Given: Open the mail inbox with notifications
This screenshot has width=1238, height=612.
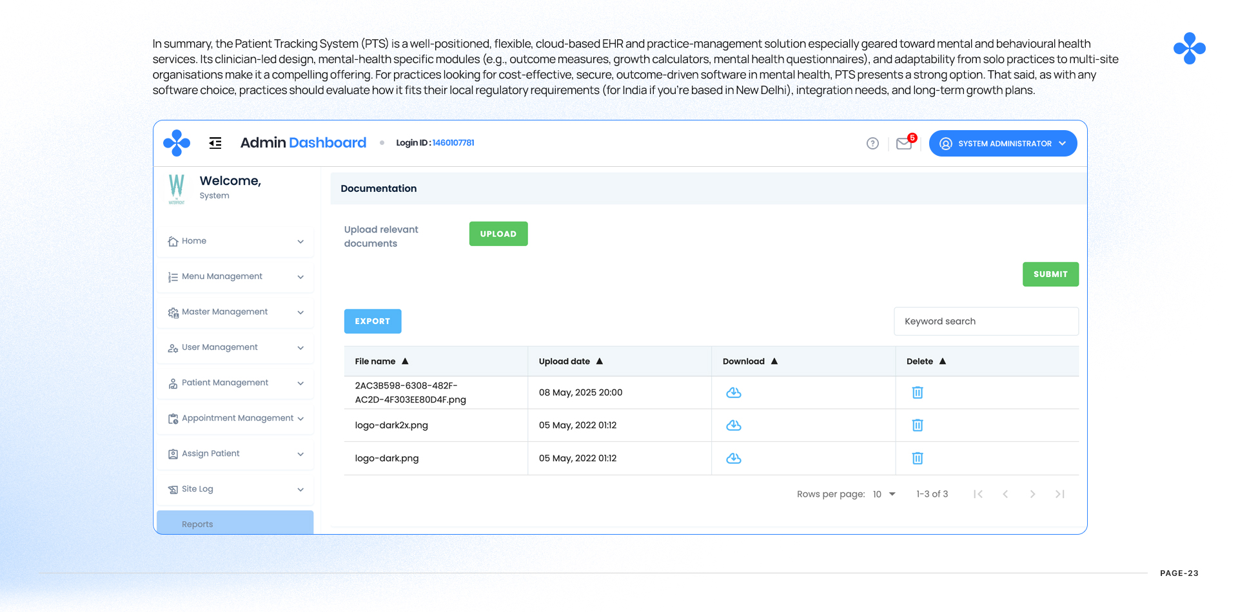Looking at the screenshot, I should (904, 144).
